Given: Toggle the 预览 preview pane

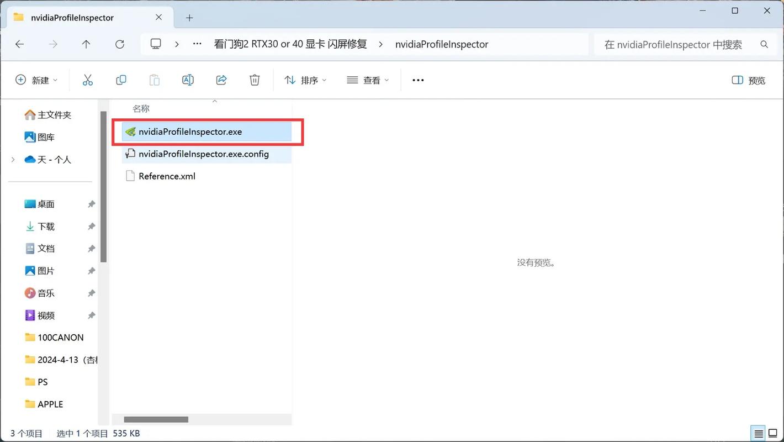Looking at the screenshot, I should (749, 80).
